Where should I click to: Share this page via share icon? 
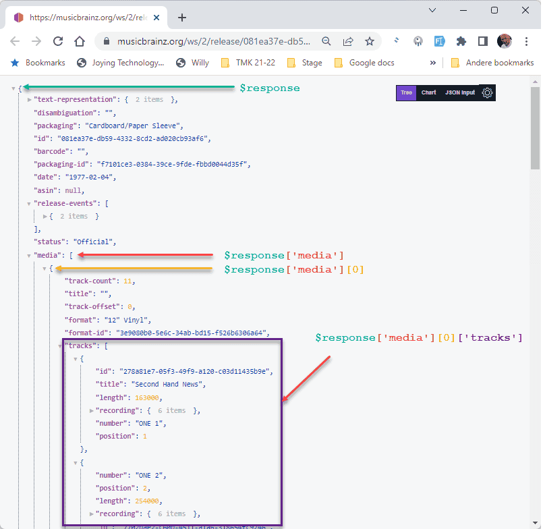tap(347, 42)
